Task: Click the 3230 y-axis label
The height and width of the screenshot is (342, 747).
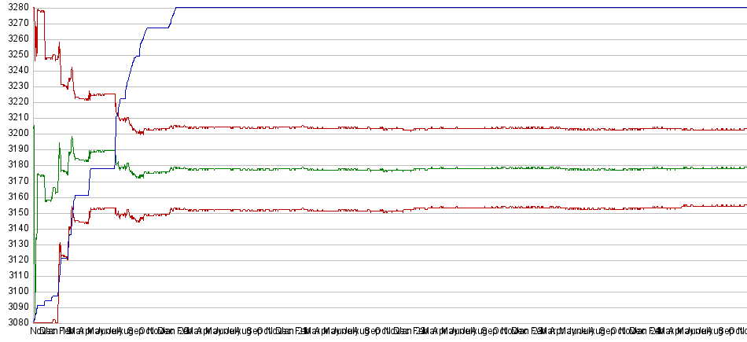Action: pos(16,86)
